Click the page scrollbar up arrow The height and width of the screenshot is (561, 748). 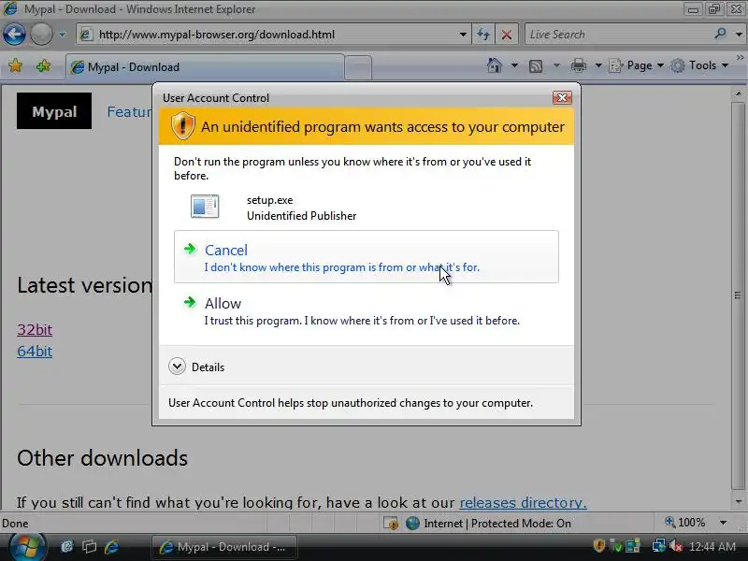739,93
